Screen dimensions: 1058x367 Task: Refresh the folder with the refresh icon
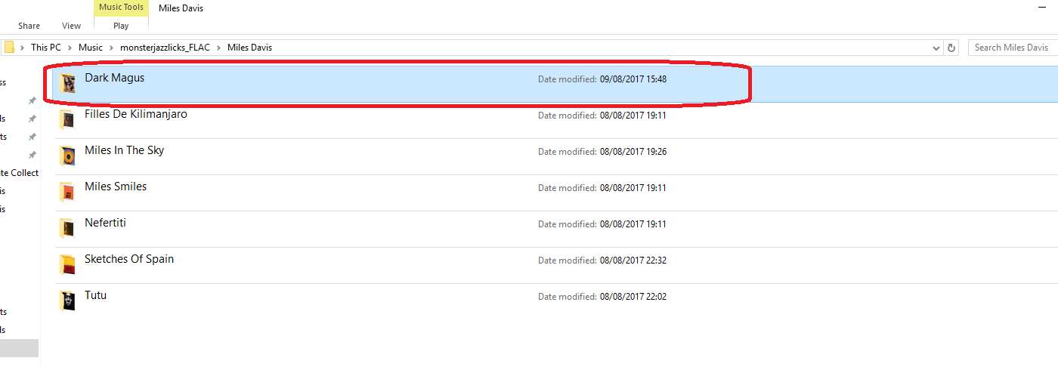point(952,48)
